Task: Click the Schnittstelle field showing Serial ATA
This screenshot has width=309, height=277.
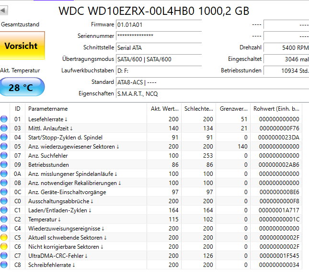Action: (159, 48)
